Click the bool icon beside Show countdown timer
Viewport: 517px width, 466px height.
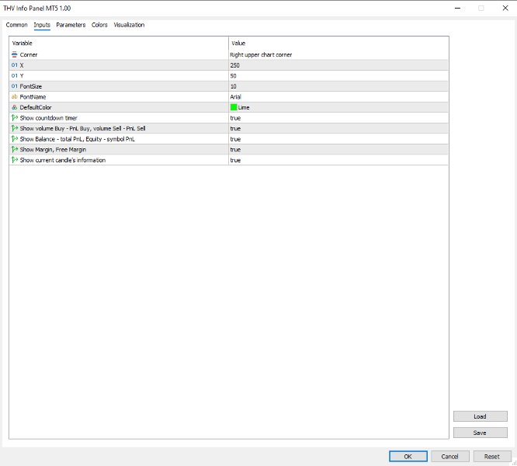tap(15, 118)
